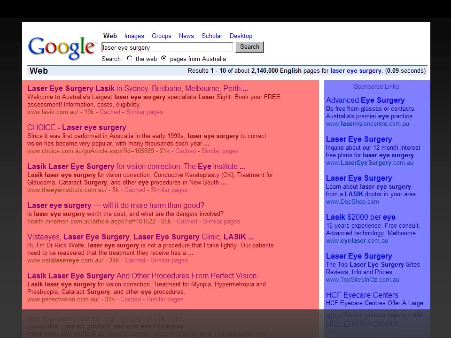The image size is (451, 338).
Task: Open the Desktop search tab
Action: [241, 36]
